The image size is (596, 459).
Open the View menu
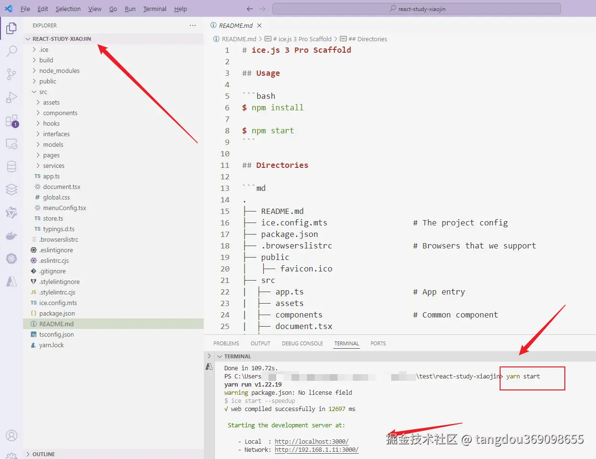95,9
